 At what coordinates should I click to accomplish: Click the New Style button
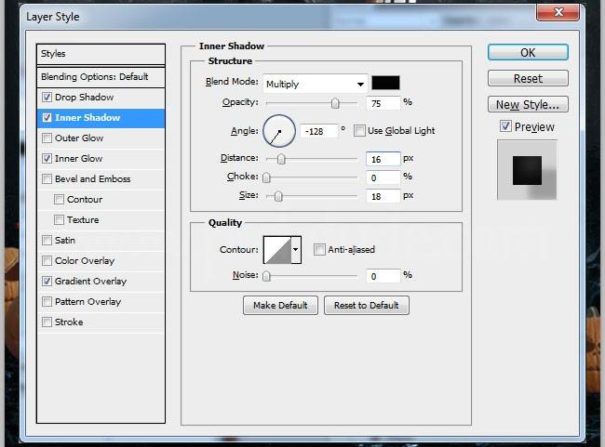[528, 105]
